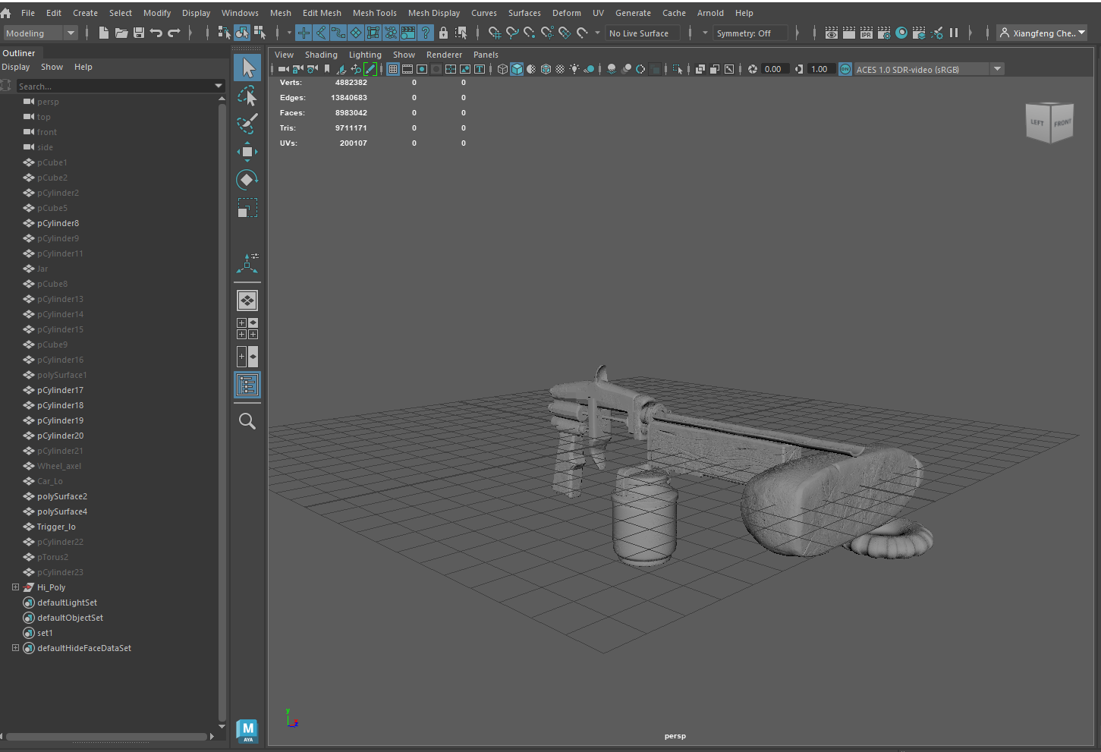The height and width of the screenshot is (752, 1101).
Task: Click the persp camera label at viewport bottom
Action: point(675,736)
